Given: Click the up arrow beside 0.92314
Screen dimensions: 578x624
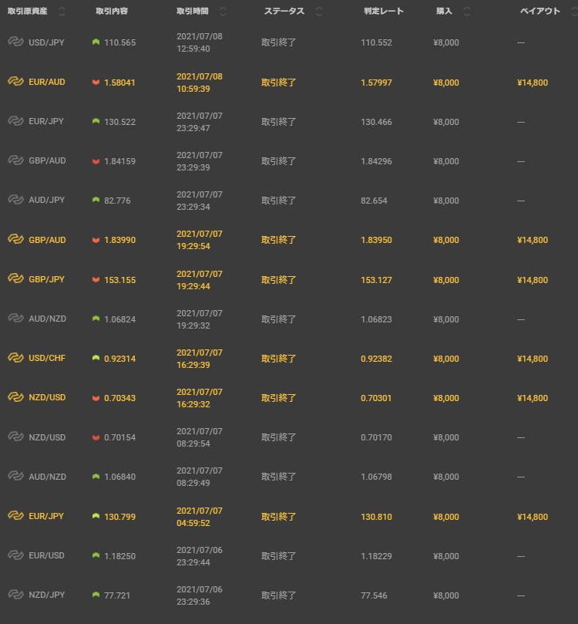Looking at the screenshot, I should pos(96,358).
